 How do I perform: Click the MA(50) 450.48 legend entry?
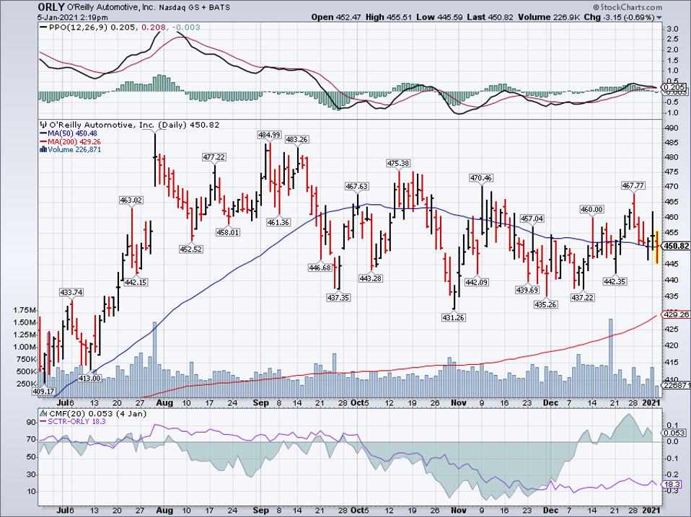[x=72, y=133]
